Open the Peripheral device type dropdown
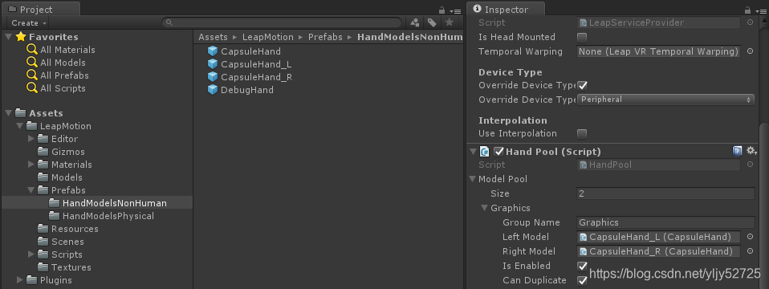Viewport: 769px width, 289px height. point(665,100)
